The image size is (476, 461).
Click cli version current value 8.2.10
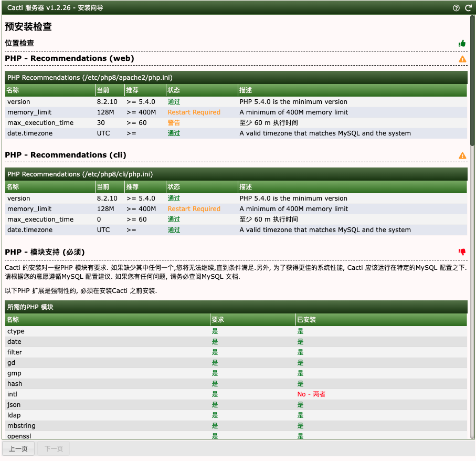[107, 198]
